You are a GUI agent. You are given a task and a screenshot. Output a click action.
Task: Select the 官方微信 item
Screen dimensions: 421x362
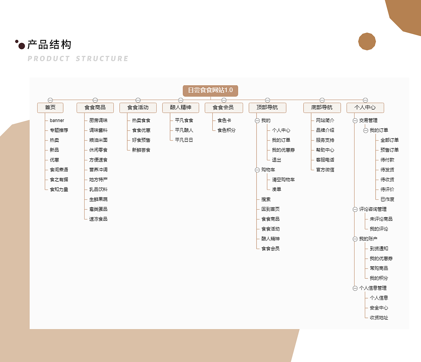[x=325, y=170]
